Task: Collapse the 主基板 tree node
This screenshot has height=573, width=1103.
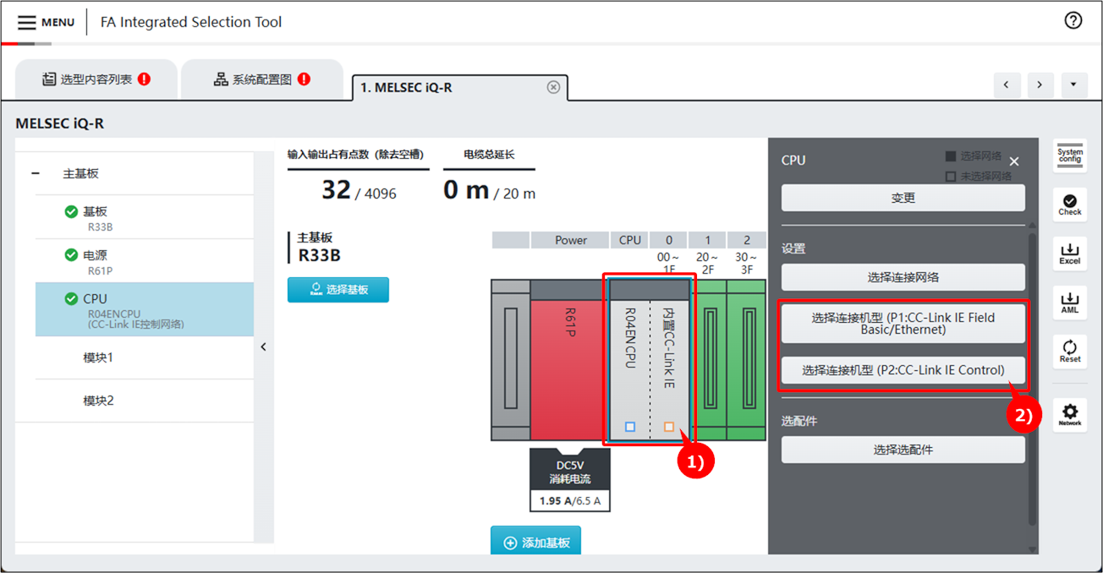Action: pyautogui.click(x=36, y=173)
